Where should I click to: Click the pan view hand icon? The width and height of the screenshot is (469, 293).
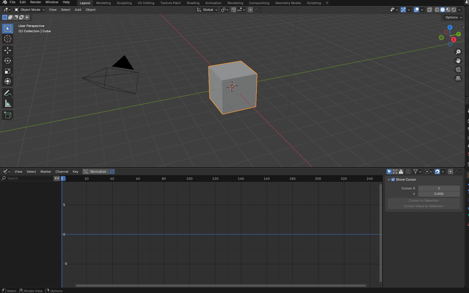click(x=458, y=61)
